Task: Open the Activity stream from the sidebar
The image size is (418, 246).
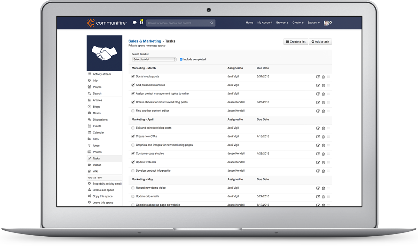Action: pos(101,74)
